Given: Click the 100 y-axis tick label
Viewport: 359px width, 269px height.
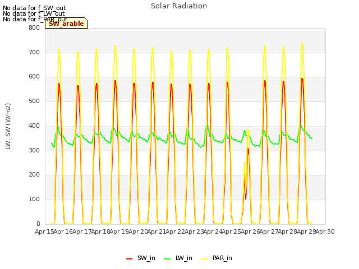Looking at the screenshot, I should pos(34,200).
